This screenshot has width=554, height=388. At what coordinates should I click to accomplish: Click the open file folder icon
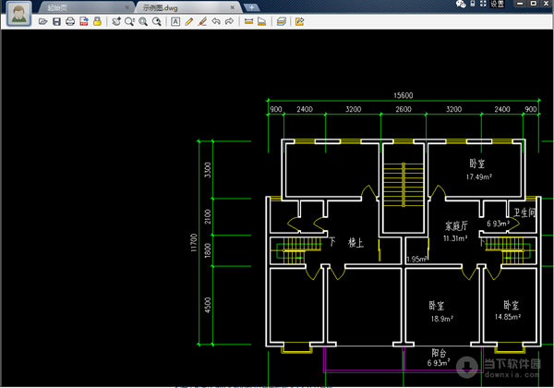(x=43, y=21)
